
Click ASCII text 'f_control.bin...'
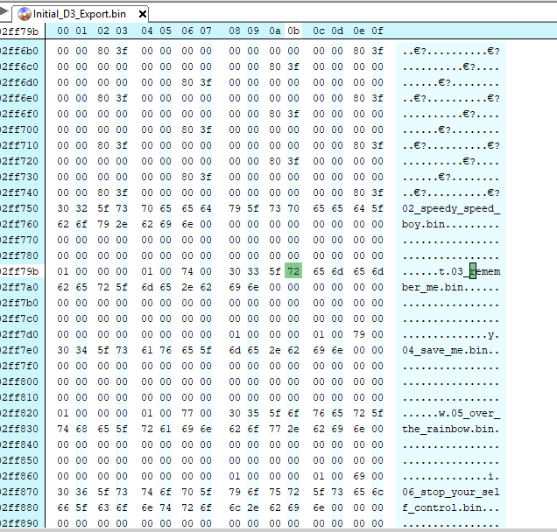coord(451,507)
